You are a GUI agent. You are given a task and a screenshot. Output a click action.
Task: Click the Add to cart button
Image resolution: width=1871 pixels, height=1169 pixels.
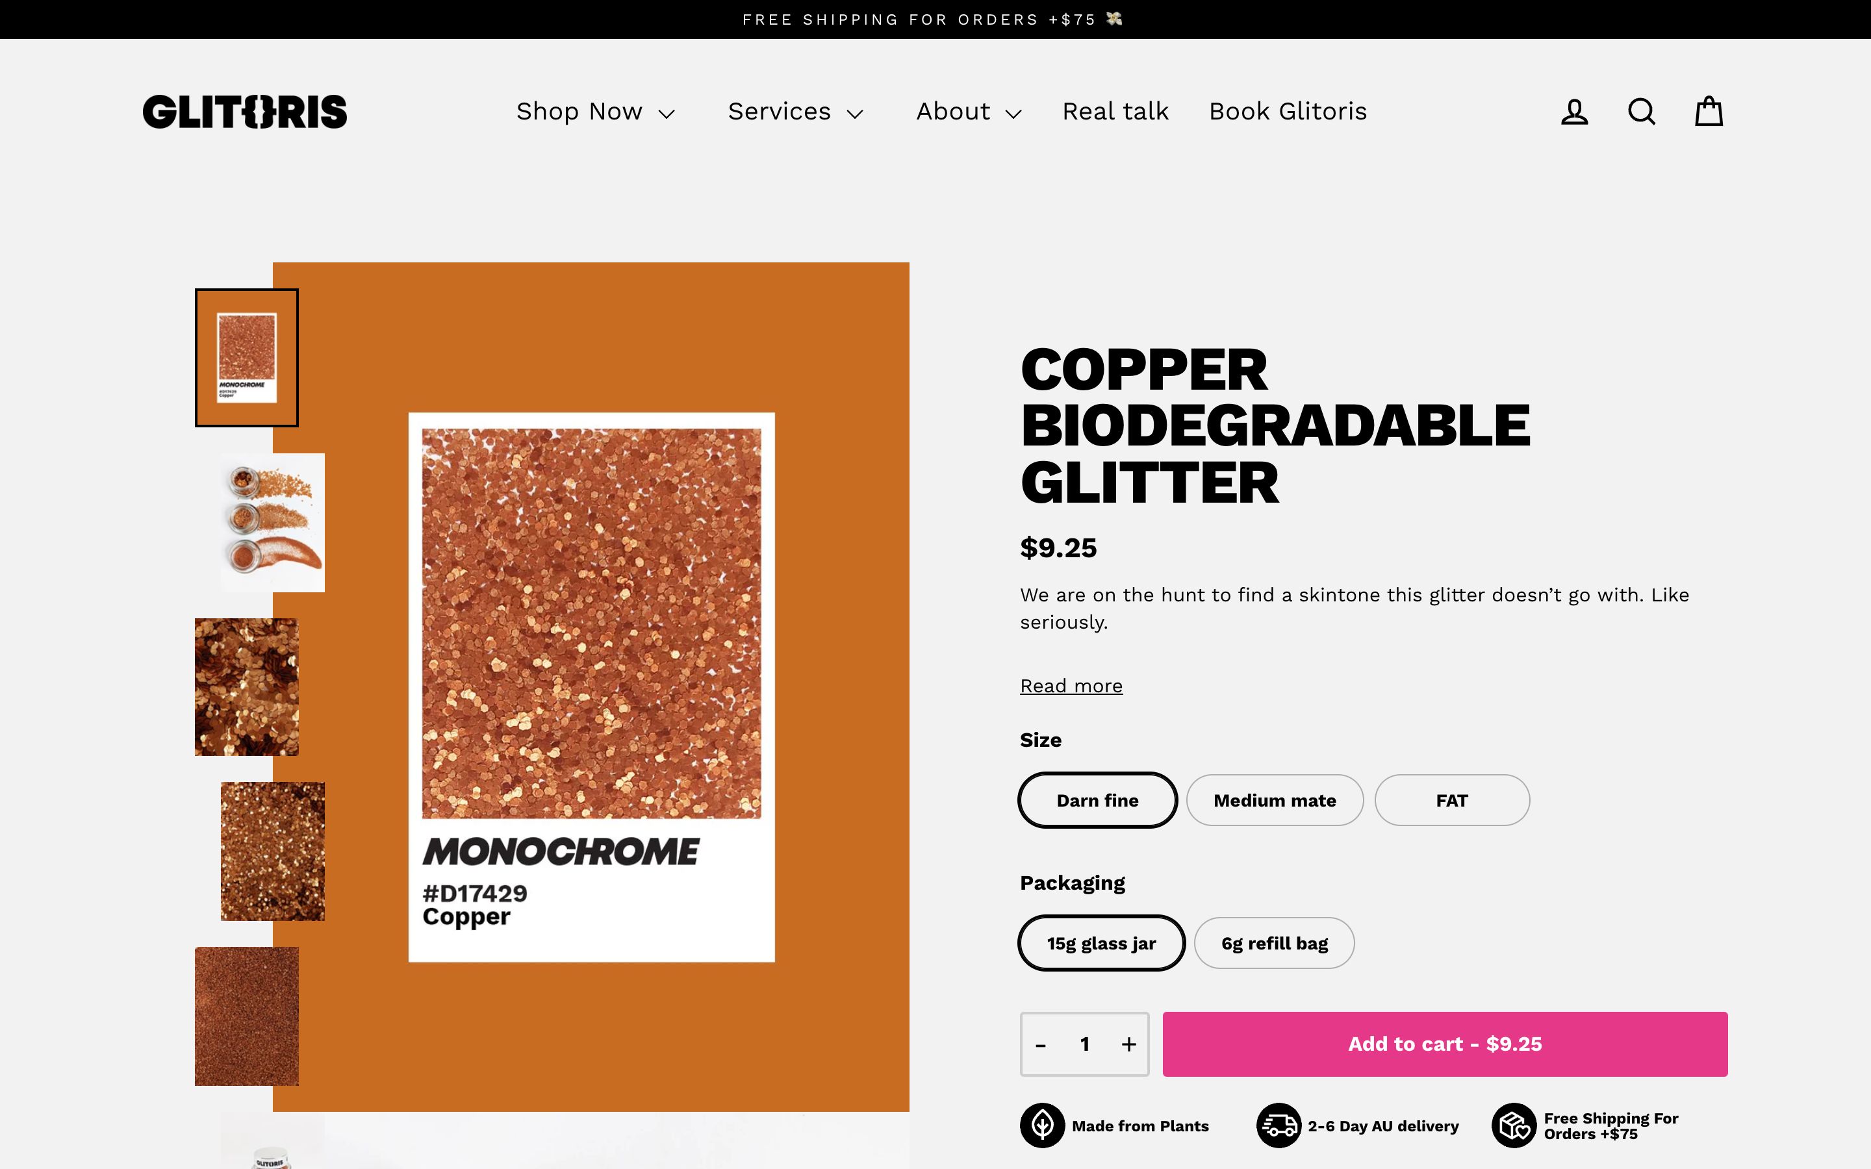[1444, 1044]
